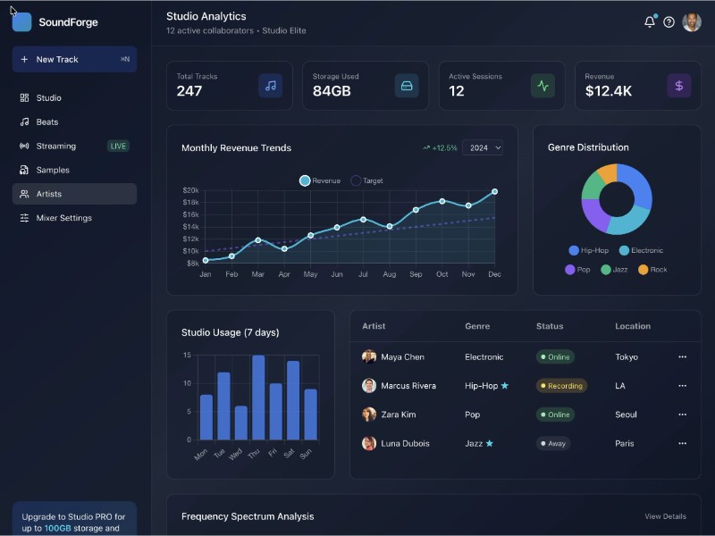This screenshot has width=715, height=536.
Task: Click the Storage Used drive icon
Action: coord(407,86)
